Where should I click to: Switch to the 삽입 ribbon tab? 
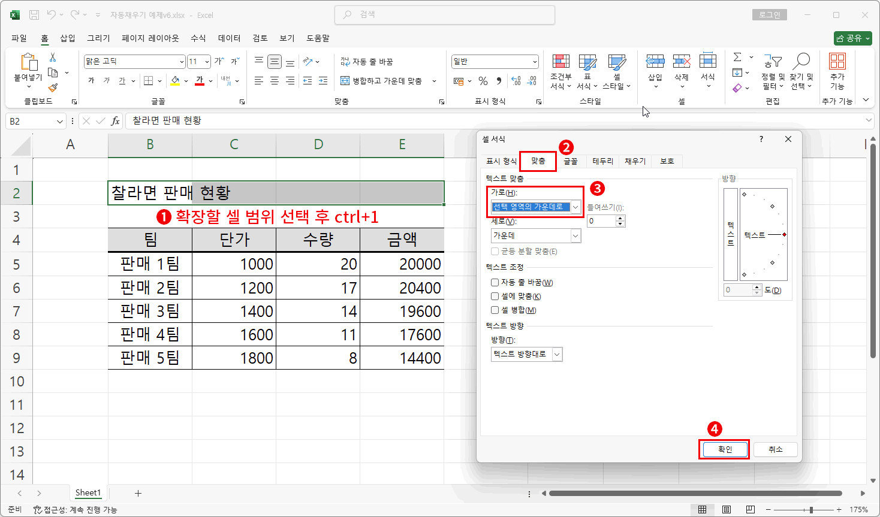[68, 38]
